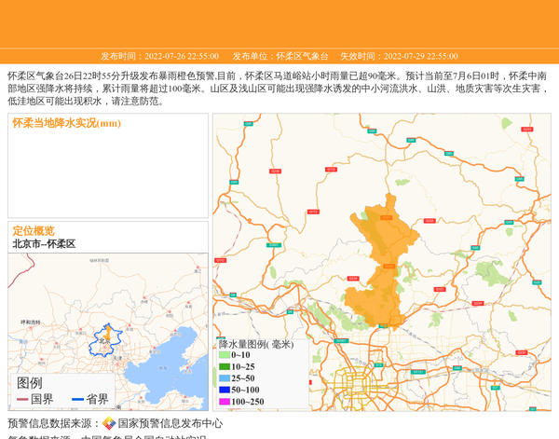The image size is (559, 439).
Task: Click the blue 省界 line legend marker
Action: [78, 400]
